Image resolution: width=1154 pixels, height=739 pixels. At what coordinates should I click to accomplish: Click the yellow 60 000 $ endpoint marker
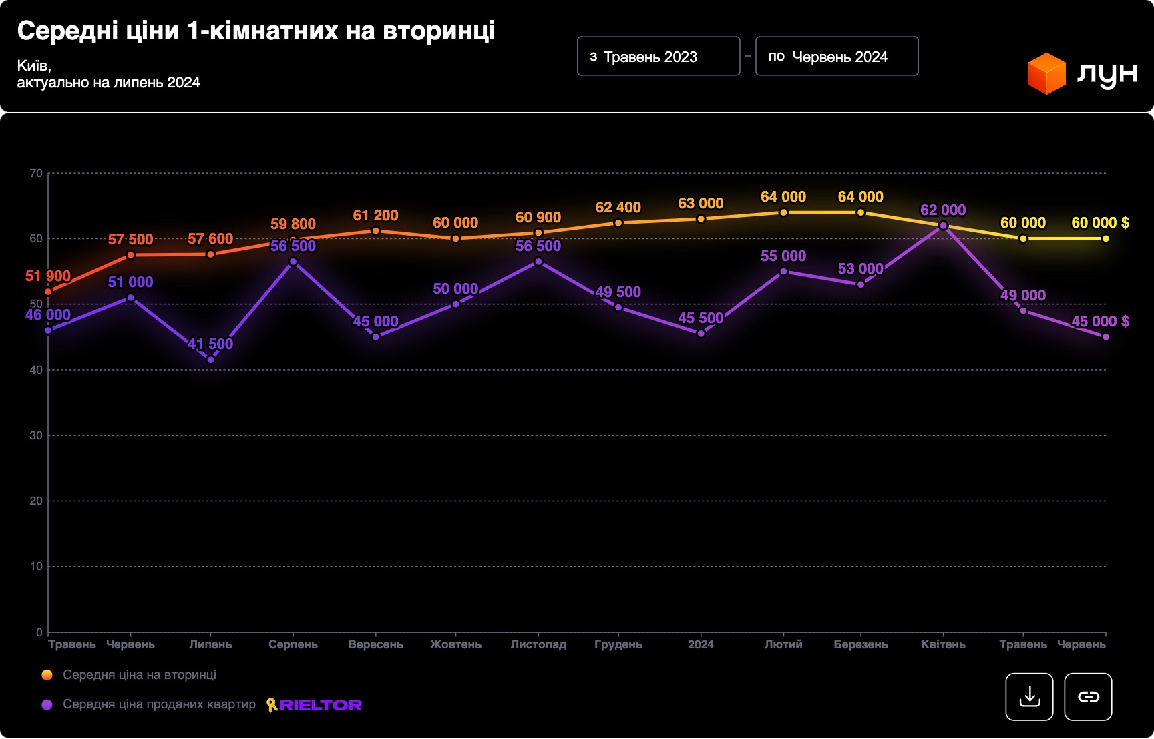pos(1106,238)
